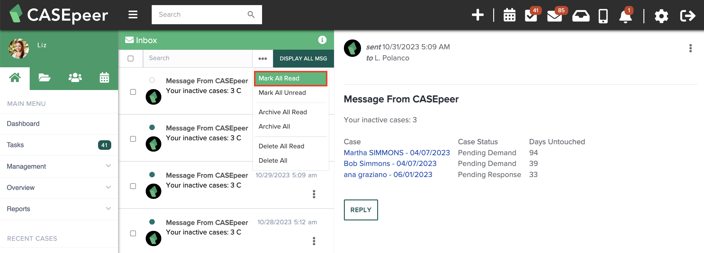Expand the Management menu chevron
This screenshot has width=704, height=253.
tap(108, 166)
